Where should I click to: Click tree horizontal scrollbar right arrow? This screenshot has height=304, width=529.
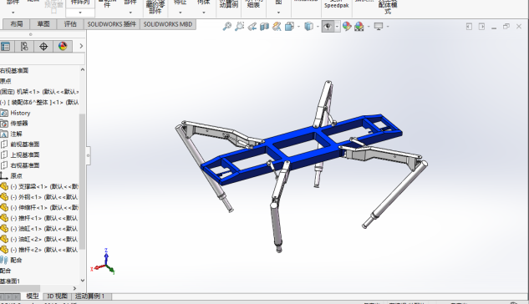(x=74, y=288)
